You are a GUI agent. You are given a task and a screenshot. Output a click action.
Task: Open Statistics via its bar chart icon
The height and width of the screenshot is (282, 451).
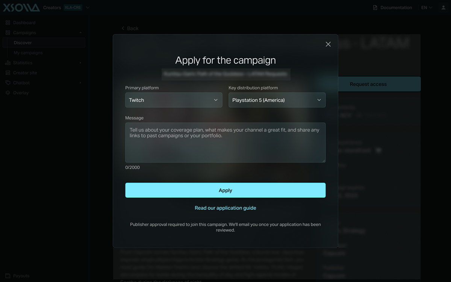(8, 63)
